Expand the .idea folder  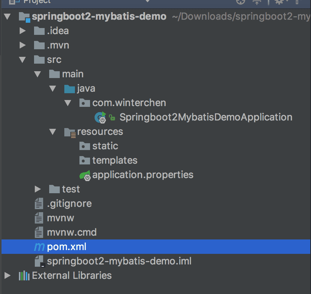point(22,31)
